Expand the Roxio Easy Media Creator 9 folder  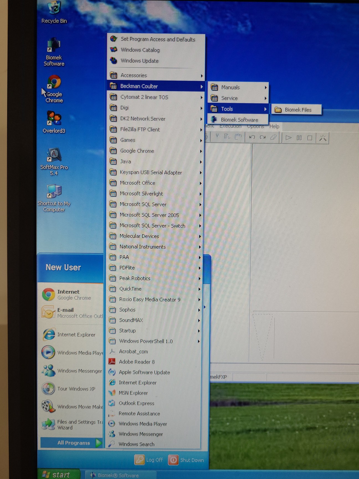(154, 299)
